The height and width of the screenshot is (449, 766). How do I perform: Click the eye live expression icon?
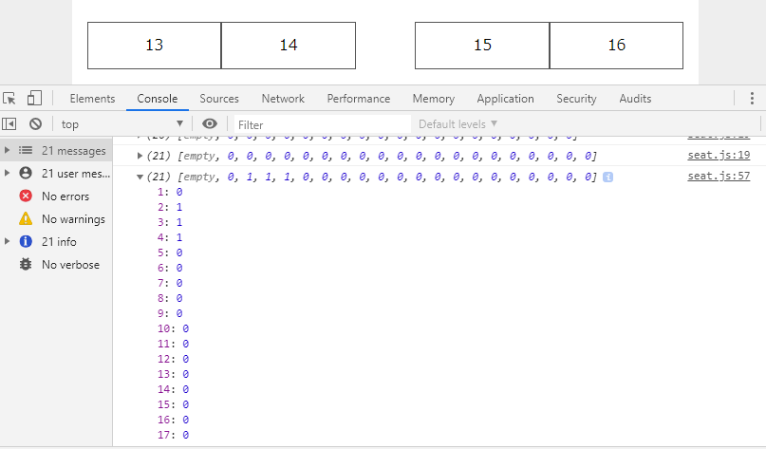(x=210, y=123)
